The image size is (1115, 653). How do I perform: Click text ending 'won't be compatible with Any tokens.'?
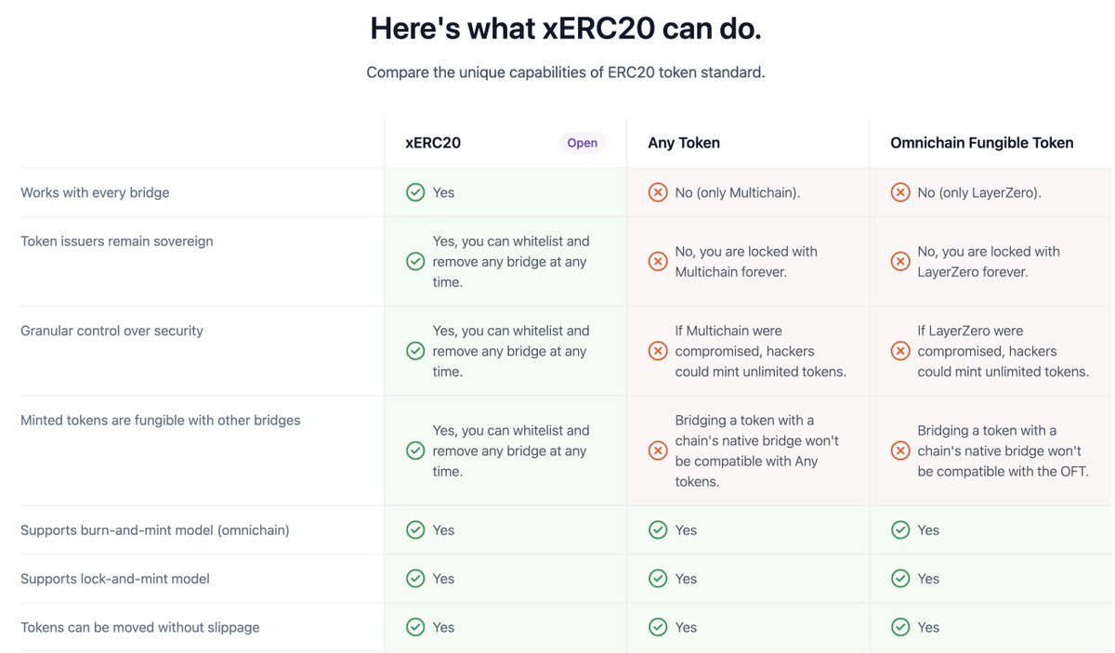click(x=757, y=451)
